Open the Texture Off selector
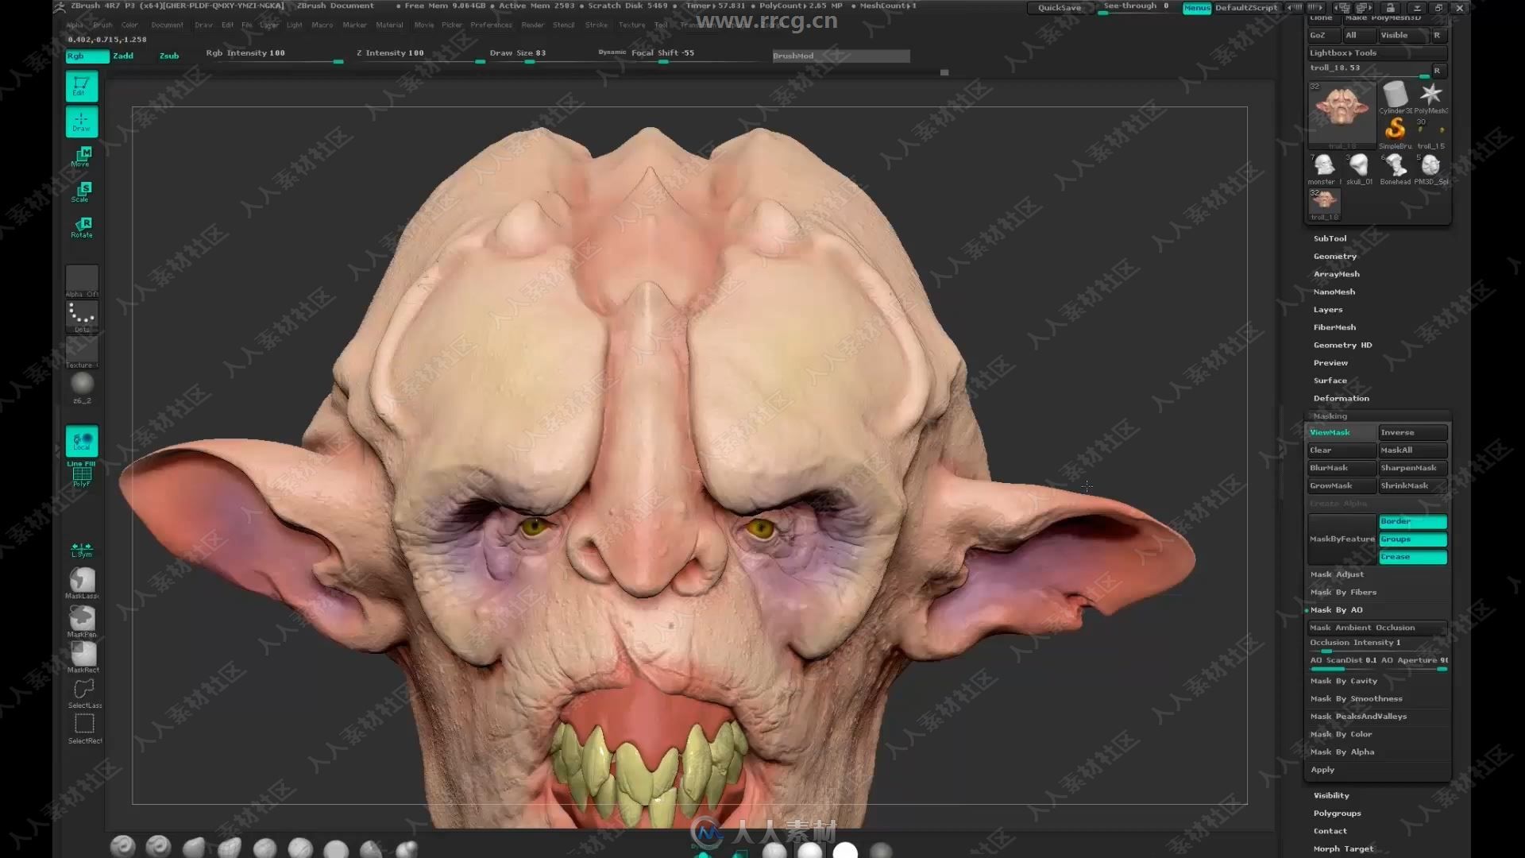This screenshot has width=1525, height=858. click(x=82, y=352)
